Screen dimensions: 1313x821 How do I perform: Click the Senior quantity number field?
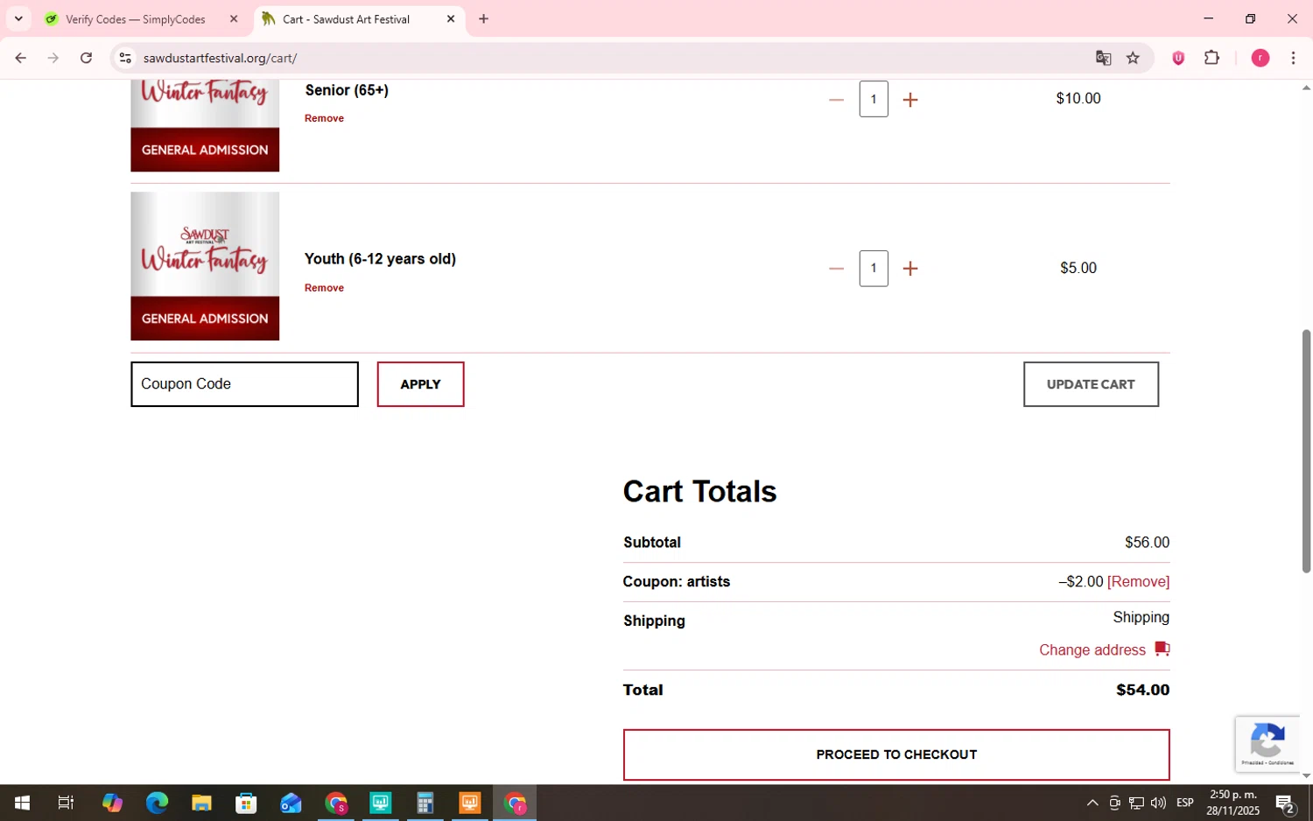[x=874, y=99]
